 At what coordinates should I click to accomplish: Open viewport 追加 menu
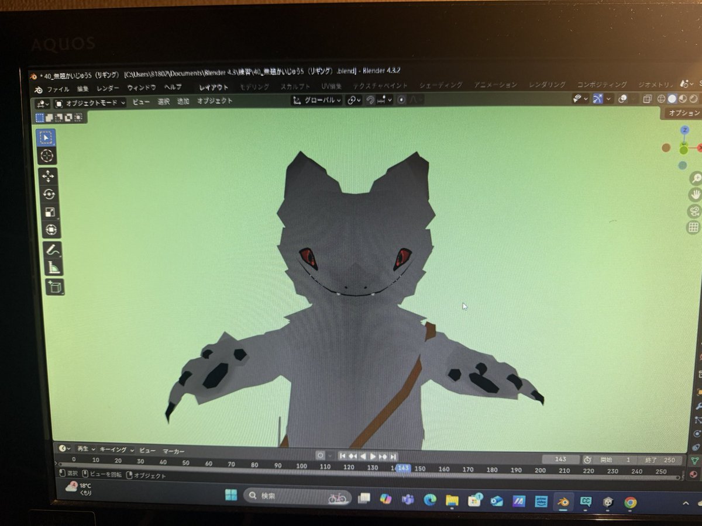pos(183,101)
